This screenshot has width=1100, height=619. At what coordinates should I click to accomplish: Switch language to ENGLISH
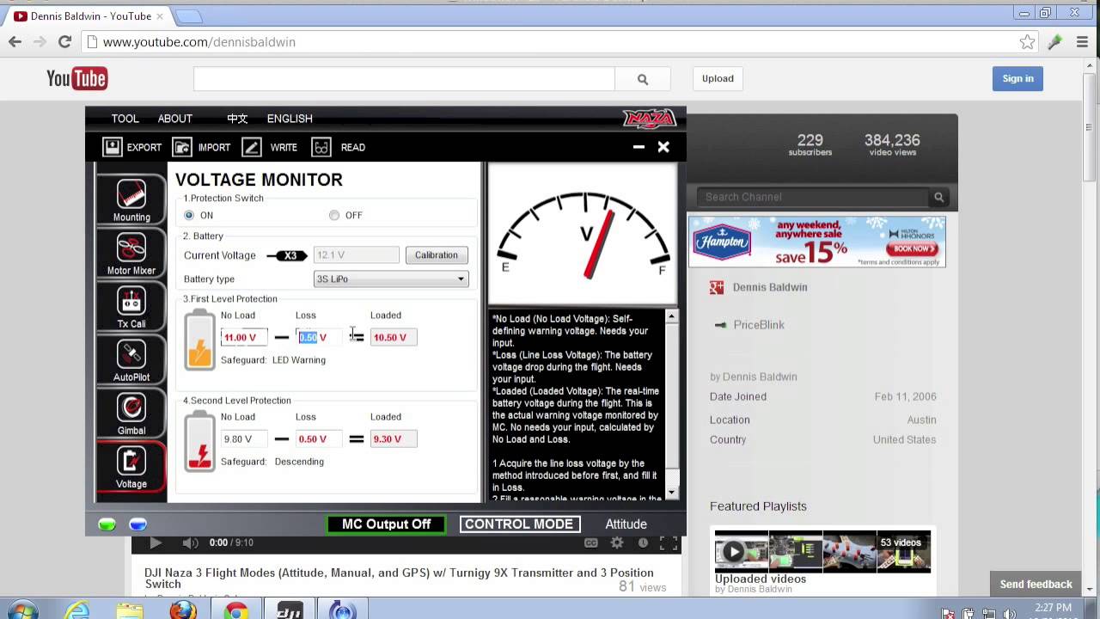[x=290, y=119]
